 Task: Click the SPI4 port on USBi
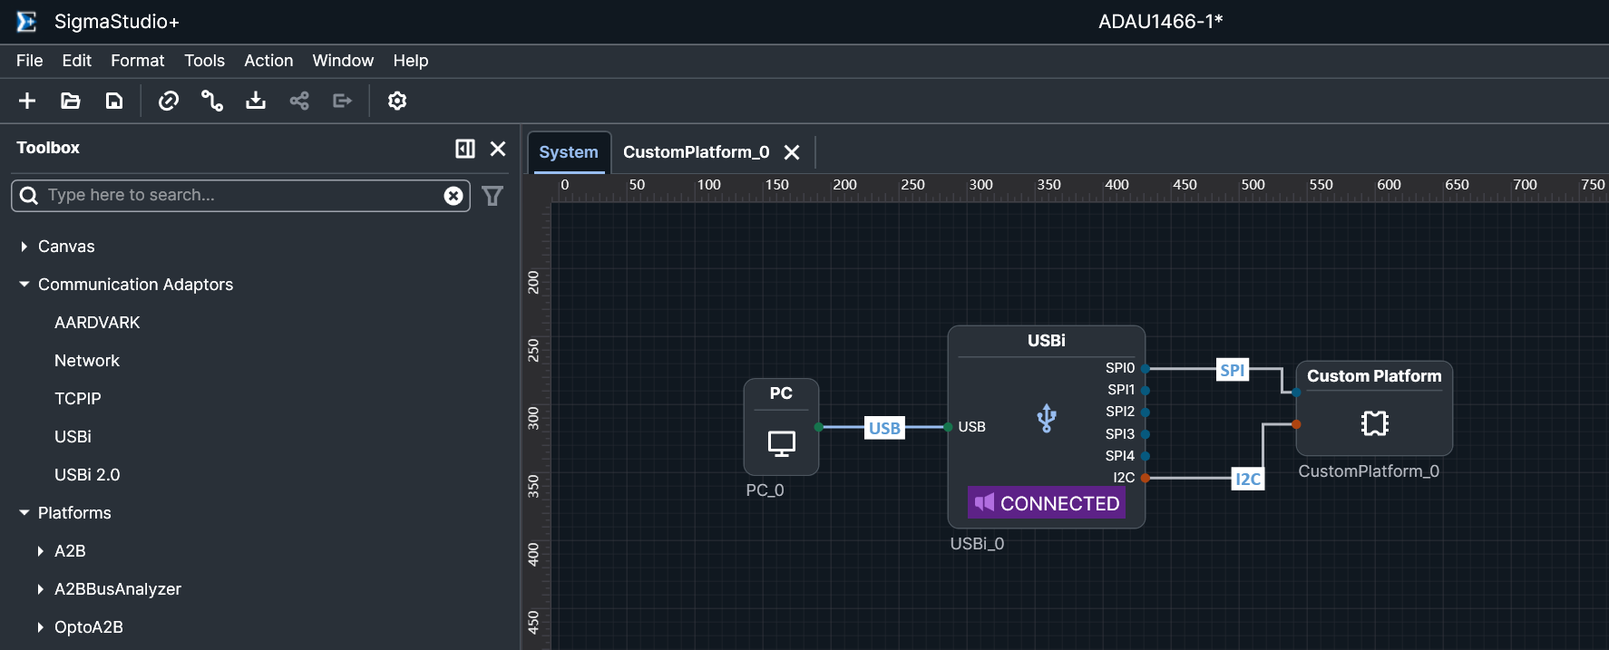pos(1146,456)
